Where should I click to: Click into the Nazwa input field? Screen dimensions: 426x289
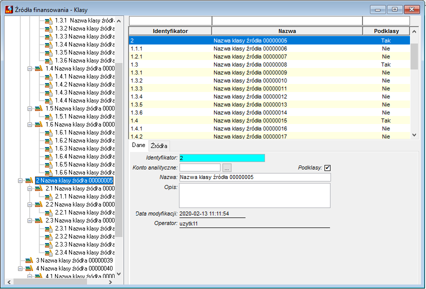[255, 177]
